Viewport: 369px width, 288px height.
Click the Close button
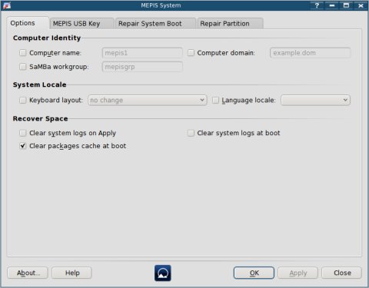pyautogui.click(x=342, y=273)
